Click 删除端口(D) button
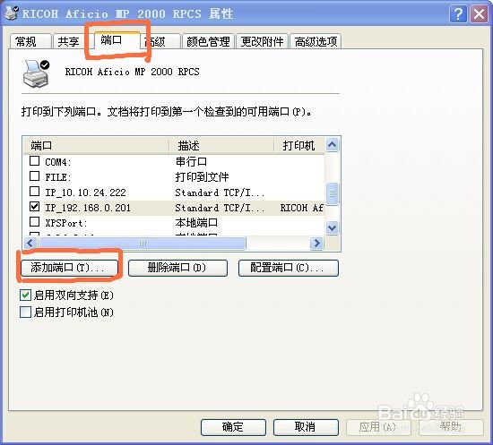Viewport: 493px width, 445px height. 177,268
